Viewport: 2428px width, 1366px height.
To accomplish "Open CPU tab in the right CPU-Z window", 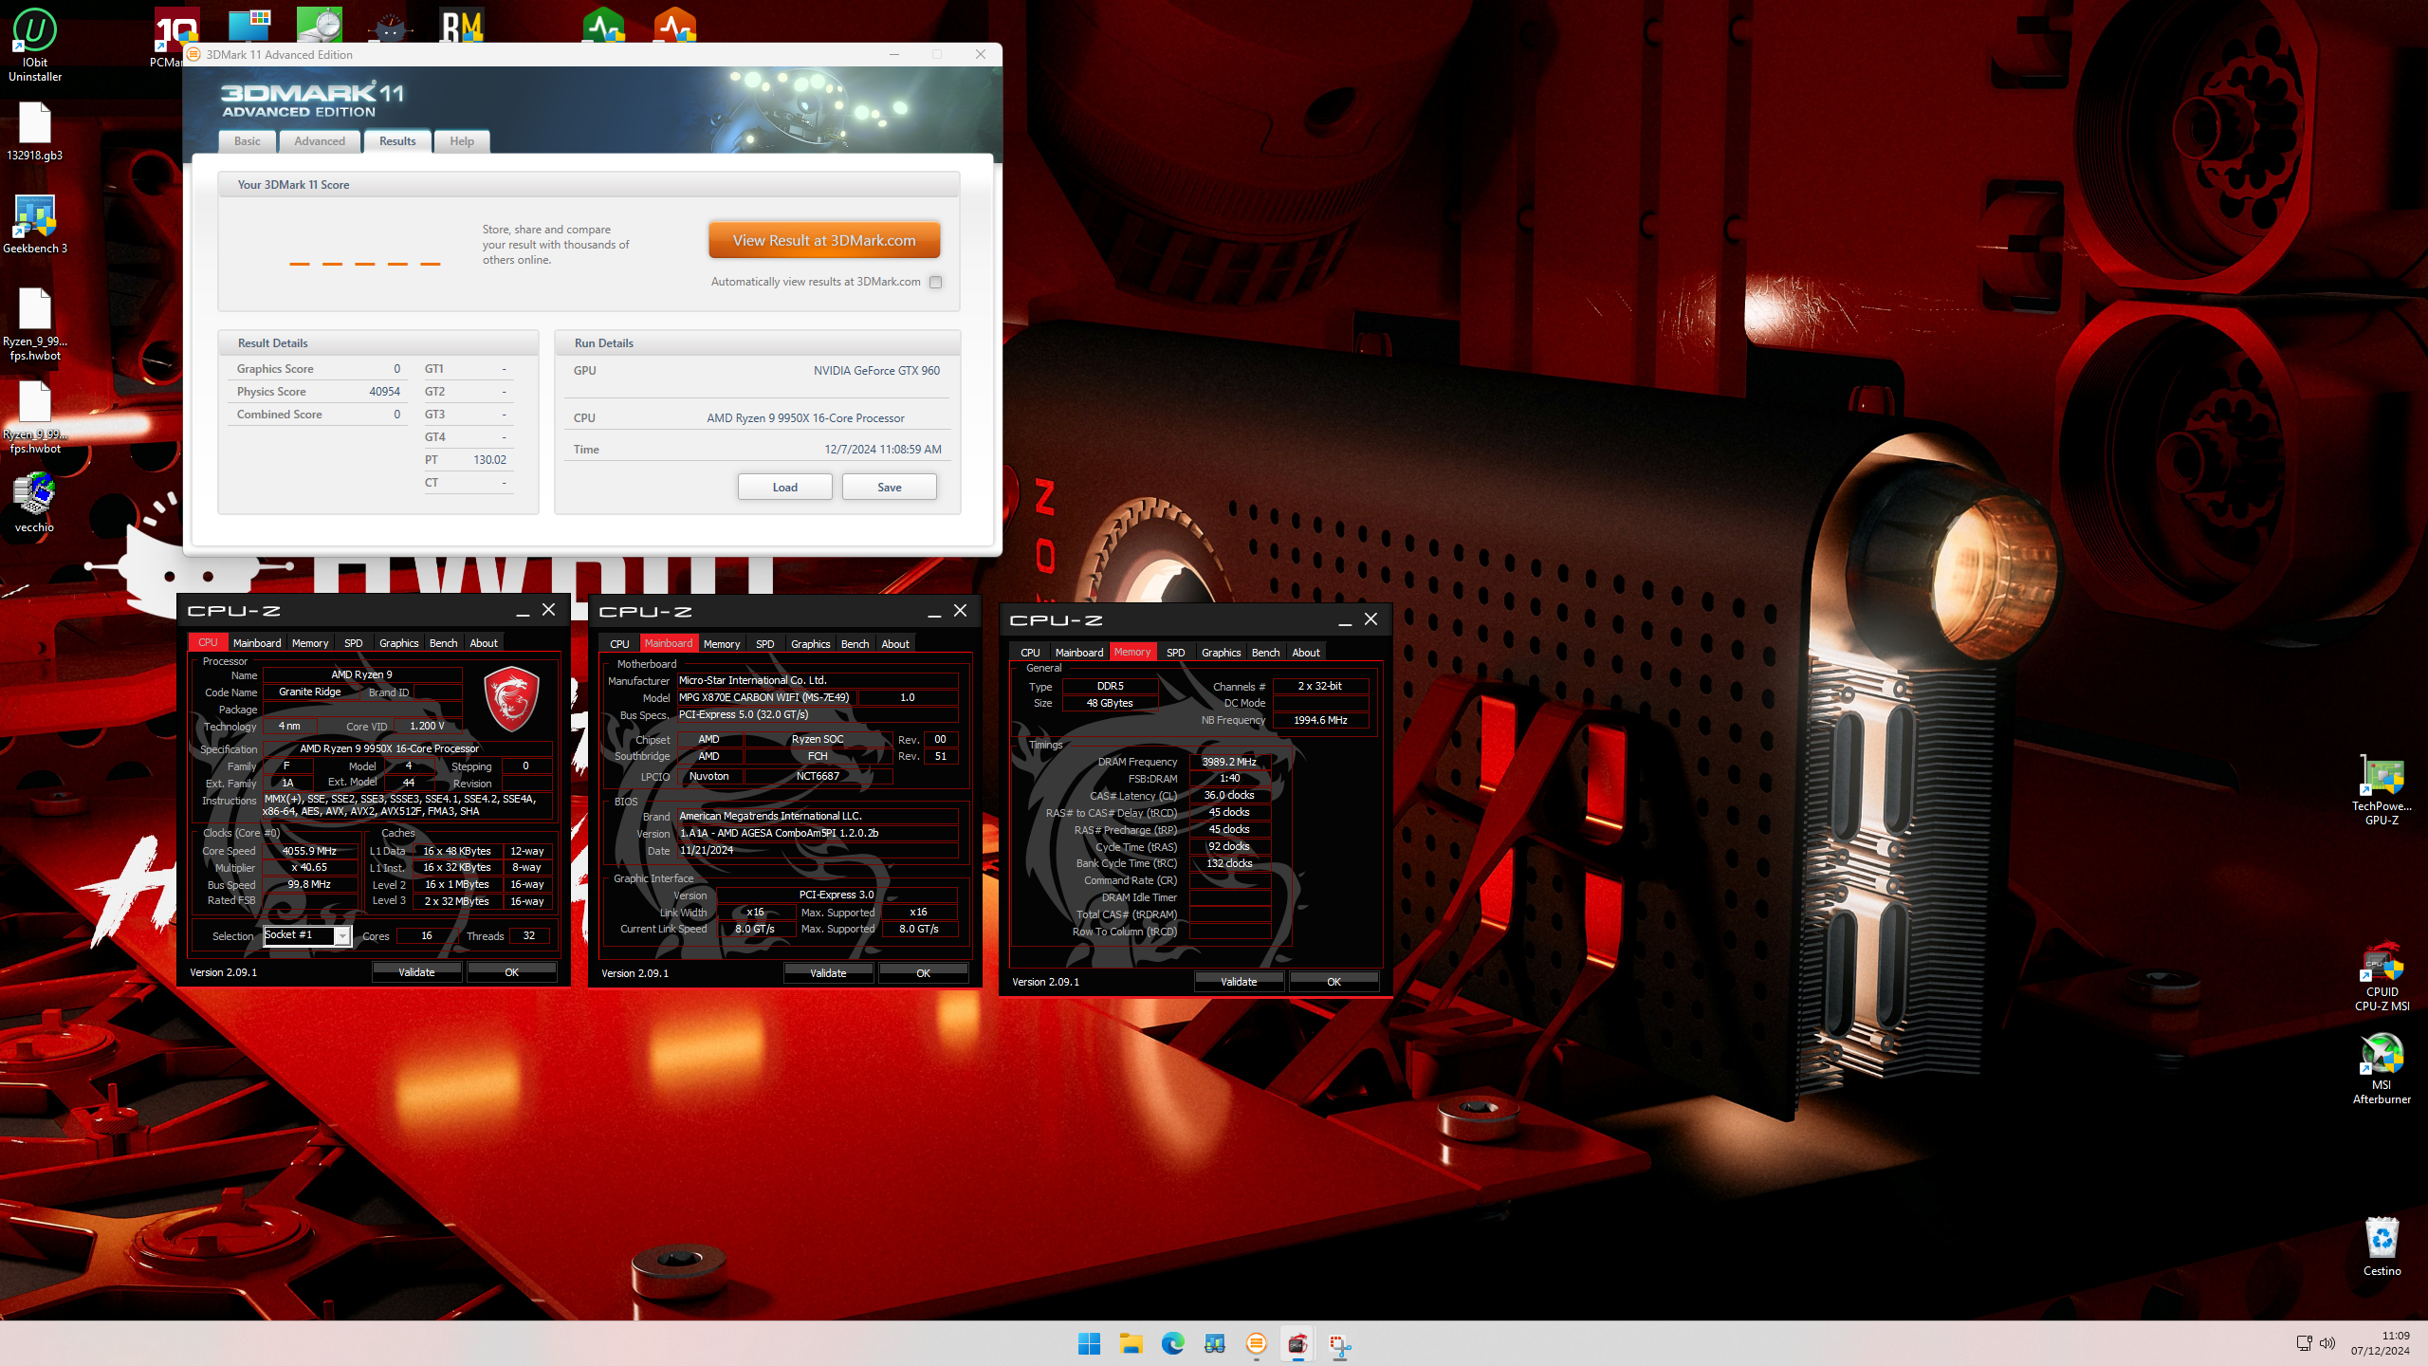I will (x=1031, y=653).
